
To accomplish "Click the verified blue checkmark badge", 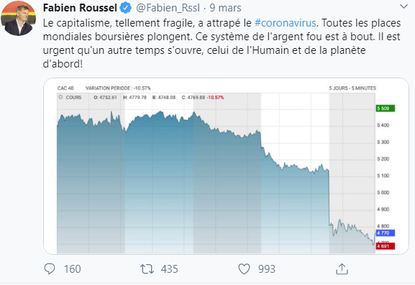I will 126,8.
